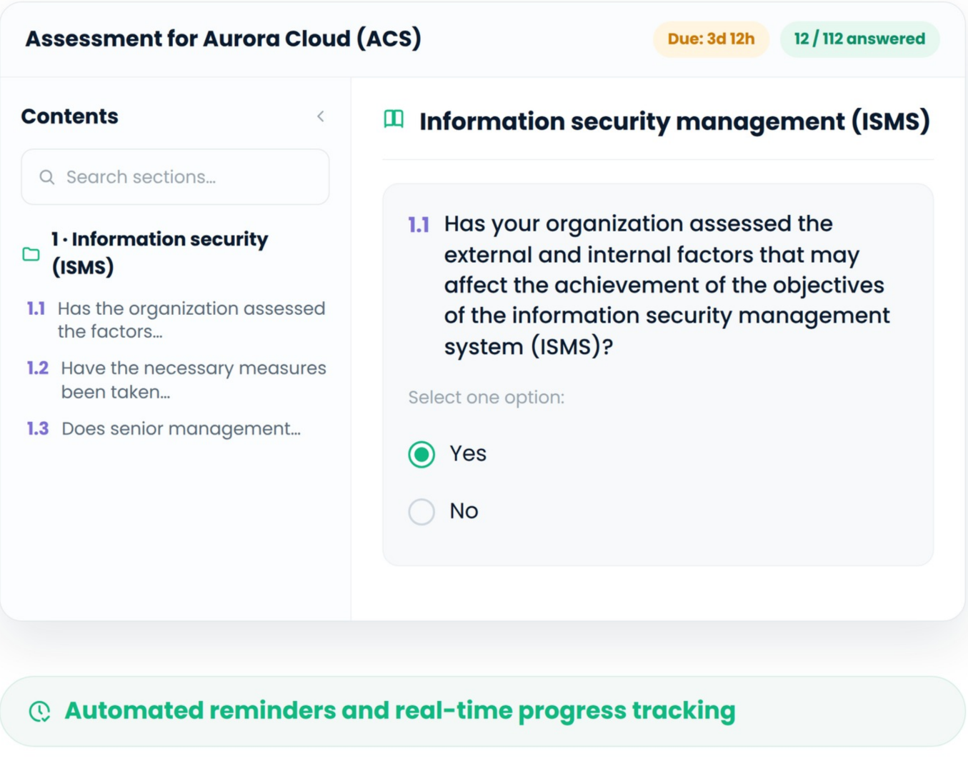968x771 pixels.
Task: Collapse the Contents sidebar with the chevron
Action: [x=321, y=116]
